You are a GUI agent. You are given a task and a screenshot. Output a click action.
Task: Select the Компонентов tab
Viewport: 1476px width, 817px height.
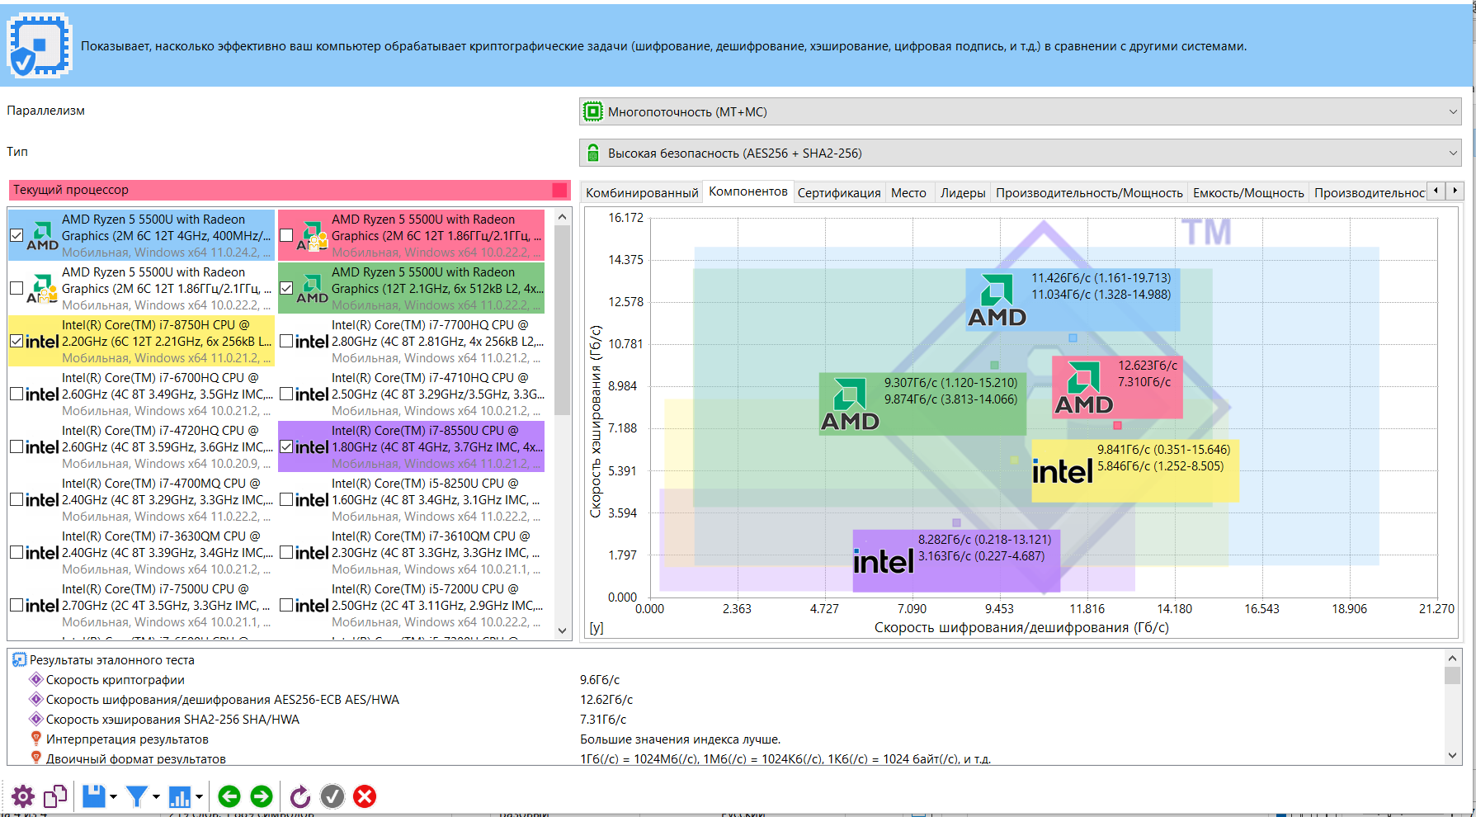point(748,191)
